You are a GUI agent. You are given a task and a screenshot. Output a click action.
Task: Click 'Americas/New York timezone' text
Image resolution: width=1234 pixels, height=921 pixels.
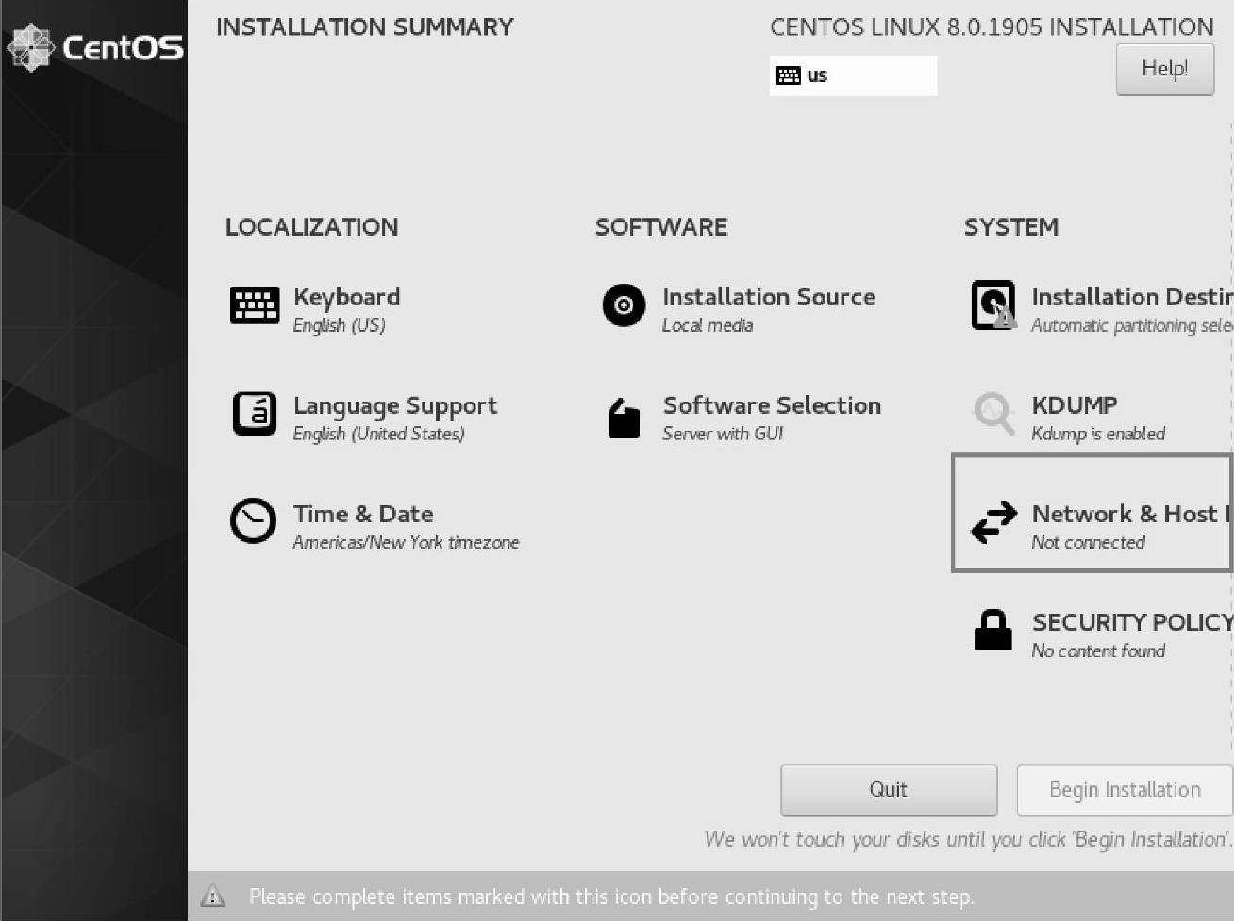(x=406, y=542)
